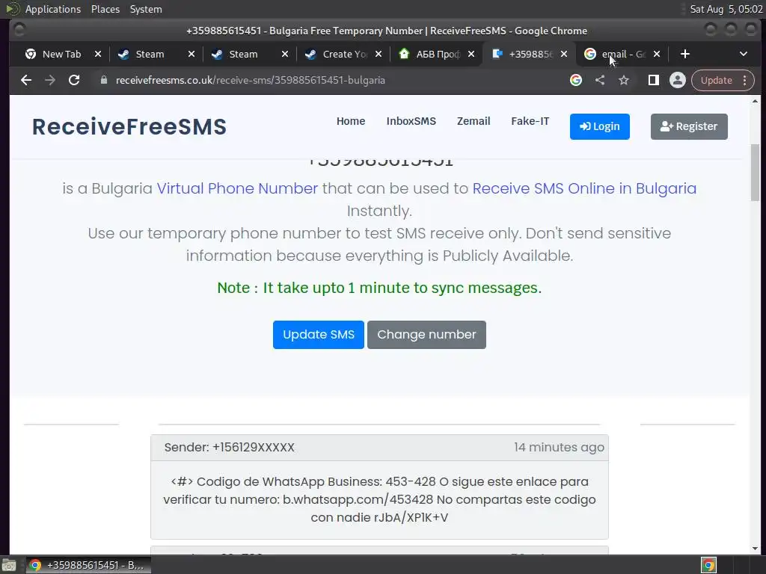Close the New Tab tab
766x574 pixels.
98,54
